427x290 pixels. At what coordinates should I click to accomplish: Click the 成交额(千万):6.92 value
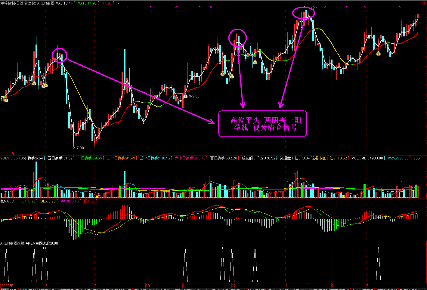(258, 158)
